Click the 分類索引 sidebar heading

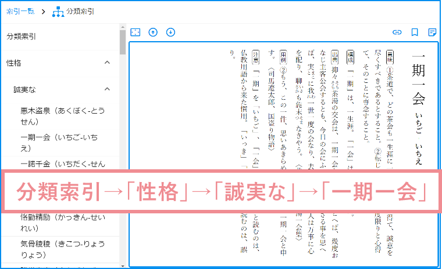pyautogui.click(x=21, y=37)
